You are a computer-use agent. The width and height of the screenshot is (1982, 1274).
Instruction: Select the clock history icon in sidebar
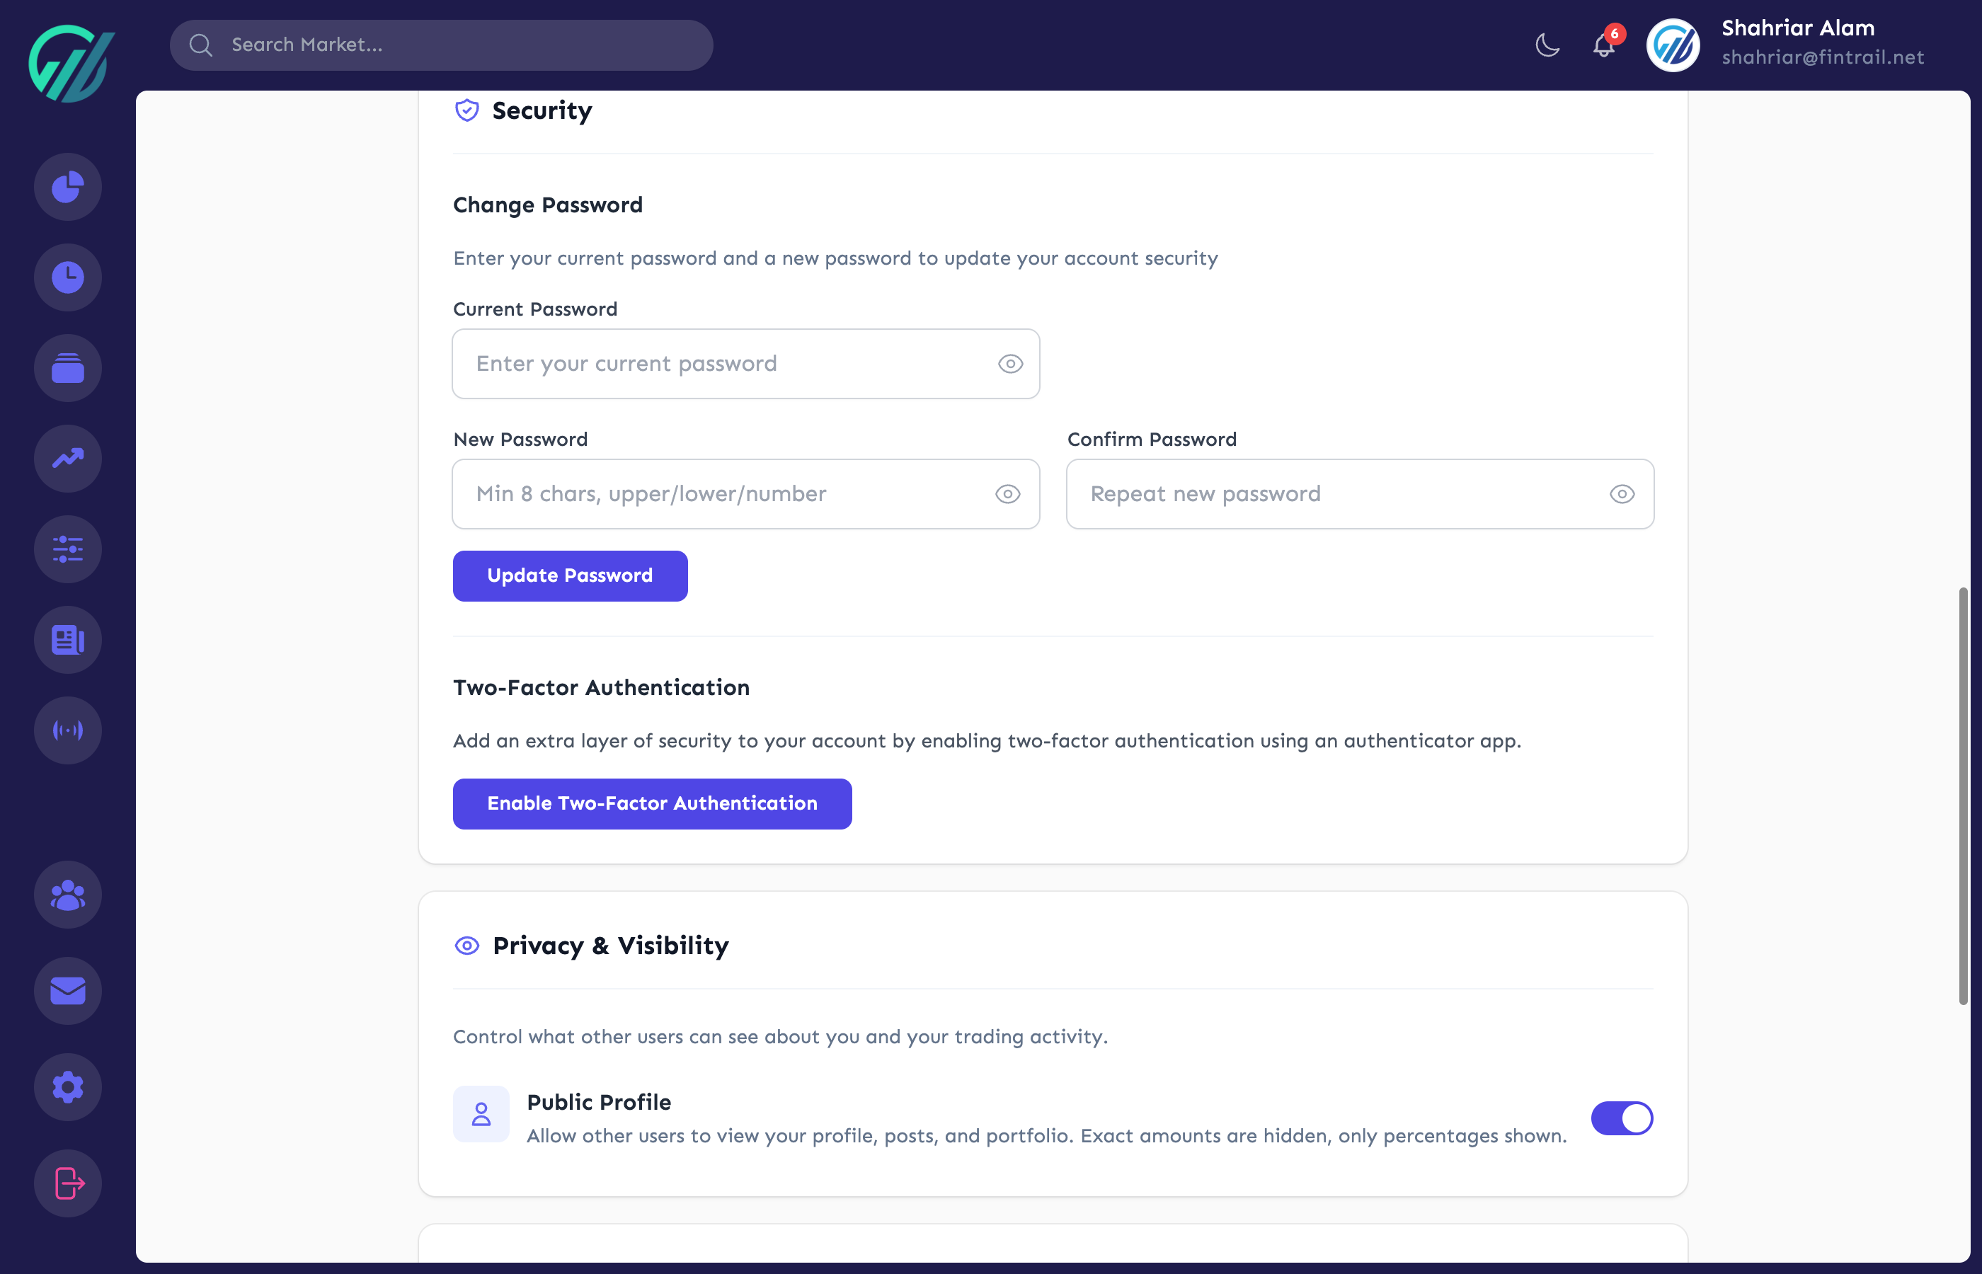pos(67,277)
